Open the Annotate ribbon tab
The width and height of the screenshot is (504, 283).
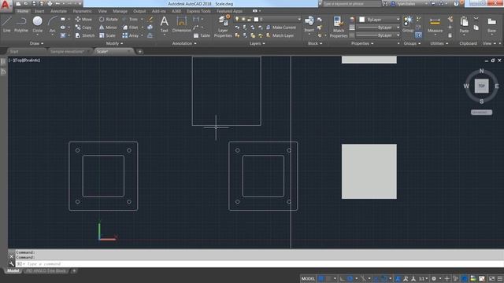(x=58, y=11)
